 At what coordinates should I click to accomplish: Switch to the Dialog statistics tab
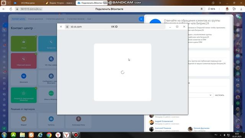point(55,19)
